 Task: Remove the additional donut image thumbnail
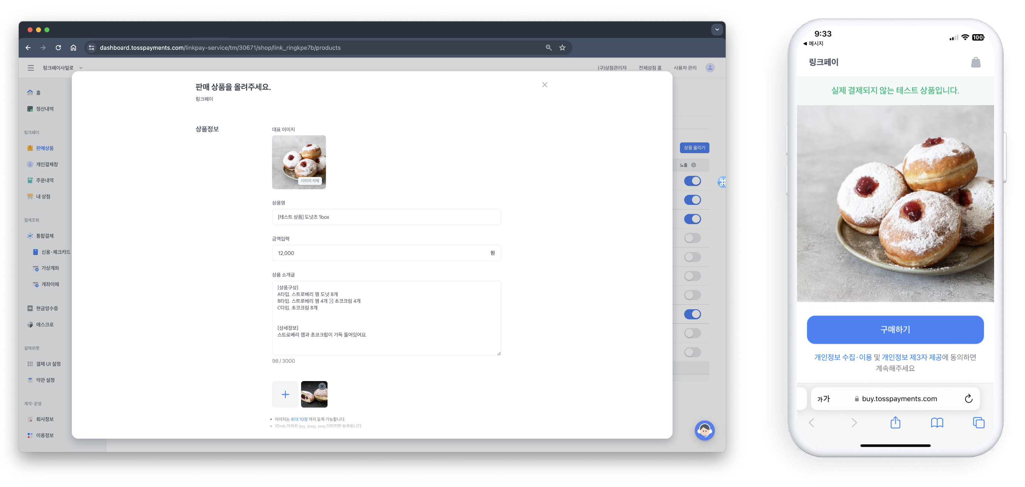(322, 386)
